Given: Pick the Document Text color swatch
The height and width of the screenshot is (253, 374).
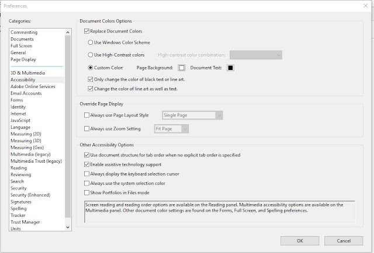Looking at the screenshot, I should (230, 68).
